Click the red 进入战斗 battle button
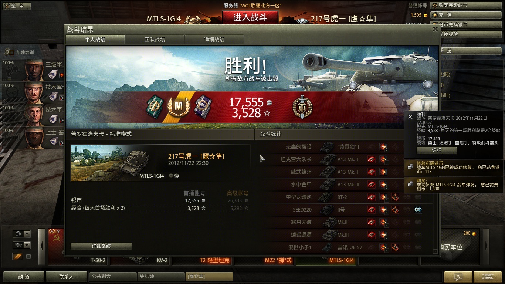Viewport: 505px width, 284px height. pyautogui.click(x=250, y=17)
